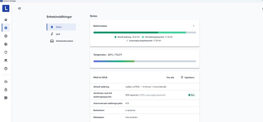The image size is (263, 122).
Task: Expand the sidebar navigation menu
Action: click(19, 8)
